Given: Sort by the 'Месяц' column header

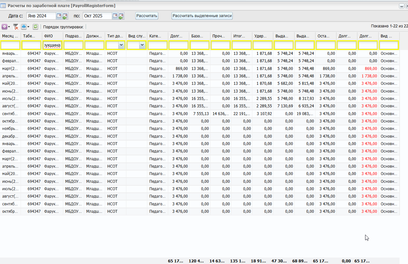Looking at the screenshot, I should [x=10, y=36].
